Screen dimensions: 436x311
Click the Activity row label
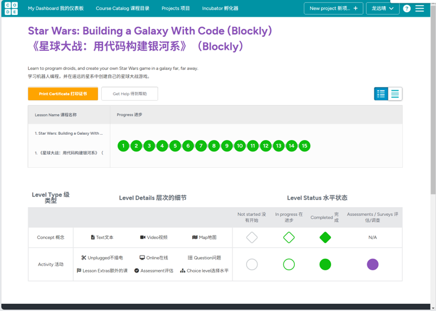click(x=50, y=264)
